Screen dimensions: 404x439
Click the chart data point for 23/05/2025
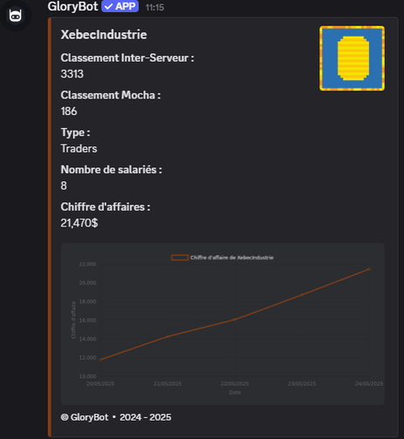[x=302, y=294]
